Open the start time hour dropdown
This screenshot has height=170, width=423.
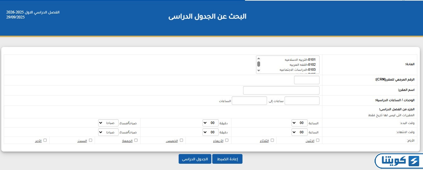[299, 123]
